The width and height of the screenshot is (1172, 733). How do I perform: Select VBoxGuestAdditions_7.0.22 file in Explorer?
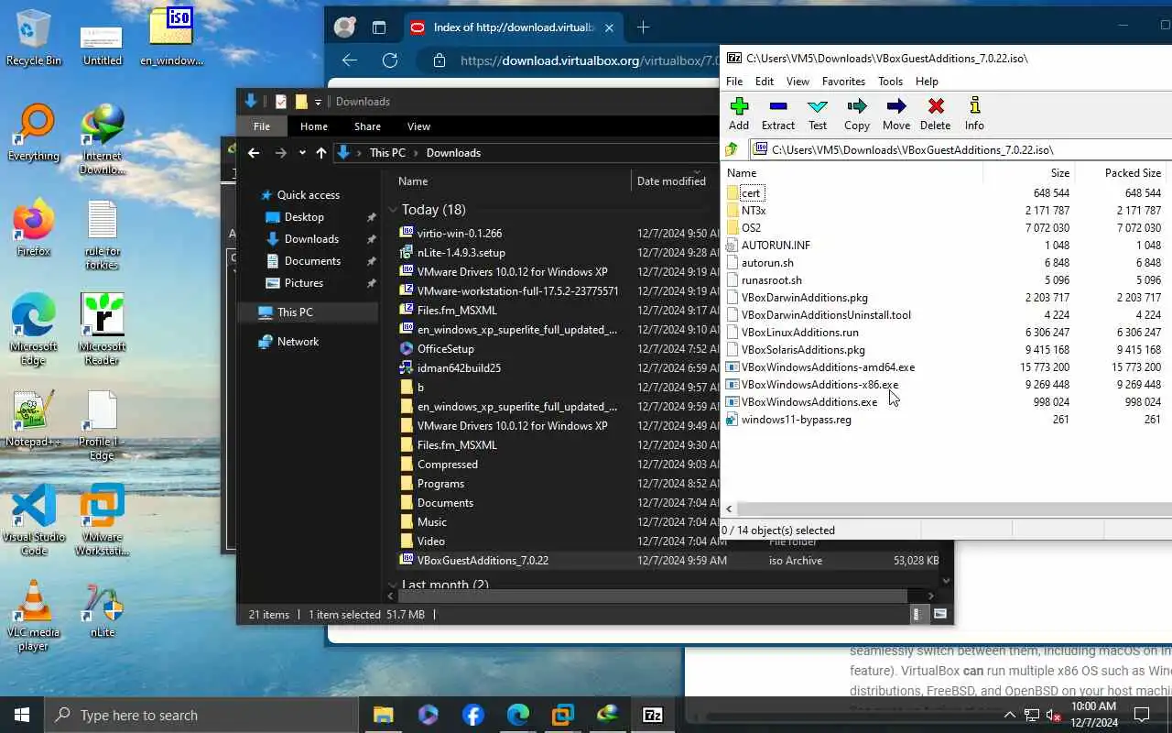pyautogui.click(x=483, y=561)
